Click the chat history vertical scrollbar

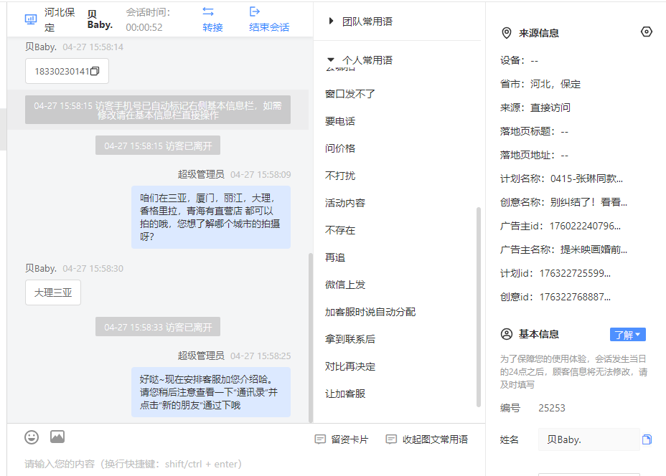tap(311, 337)
